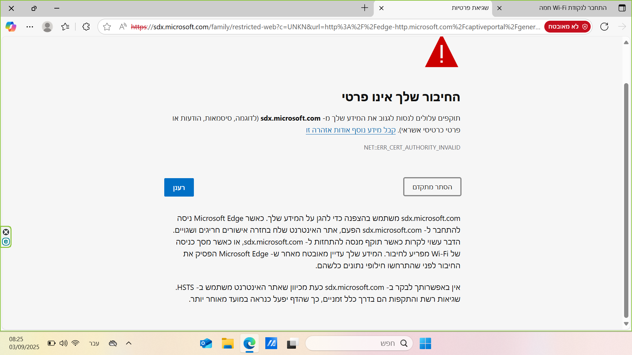Click the HSTS explanation paragraph text

(318, 293)
